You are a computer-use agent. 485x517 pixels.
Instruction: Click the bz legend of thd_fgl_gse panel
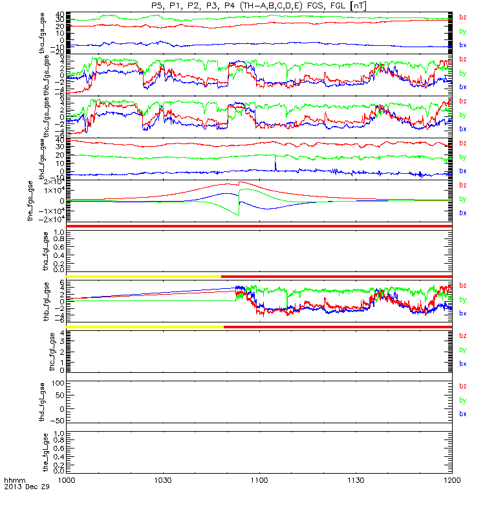463,386
